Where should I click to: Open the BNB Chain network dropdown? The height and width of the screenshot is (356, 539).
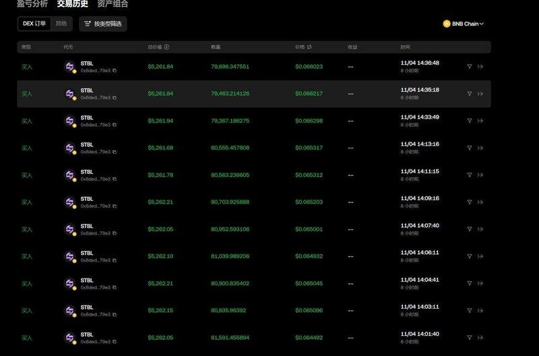[464, 24]
